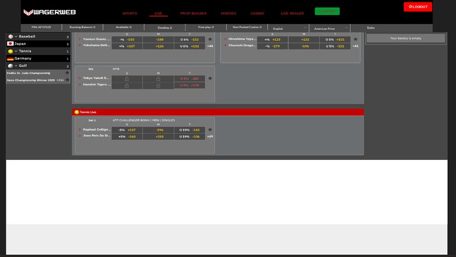Image resolution: width=456 pixels, height=257 pixels.
Task: Star the FedEx St. Jude Championship
Action: (x=67, y=73)
